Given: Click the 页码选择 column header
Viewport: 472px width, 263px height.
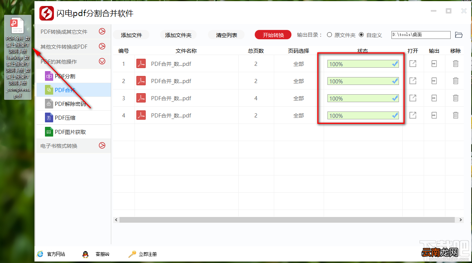Looking at the screenshot, I should [299, 51].
